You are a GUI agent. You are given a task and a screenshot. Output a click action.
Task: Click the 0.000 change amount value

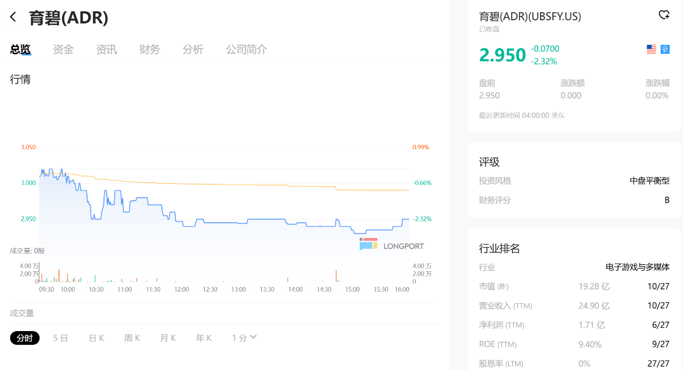(571, 95)
